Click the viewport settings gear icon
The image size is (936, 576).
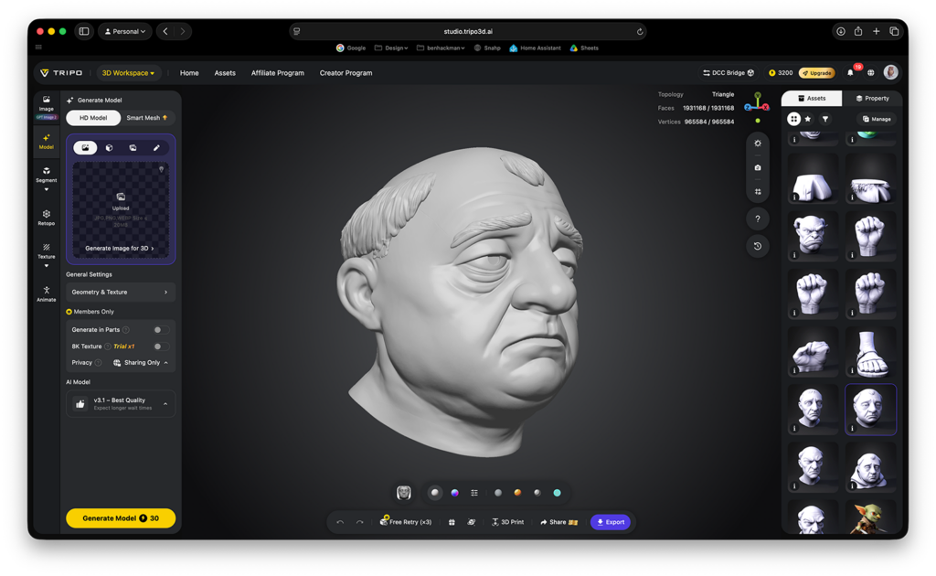(758, 144)
